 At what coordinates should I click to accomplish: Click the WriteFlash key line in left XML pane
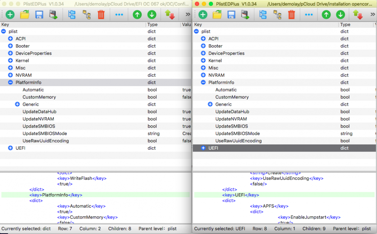(x=82, y=178)
